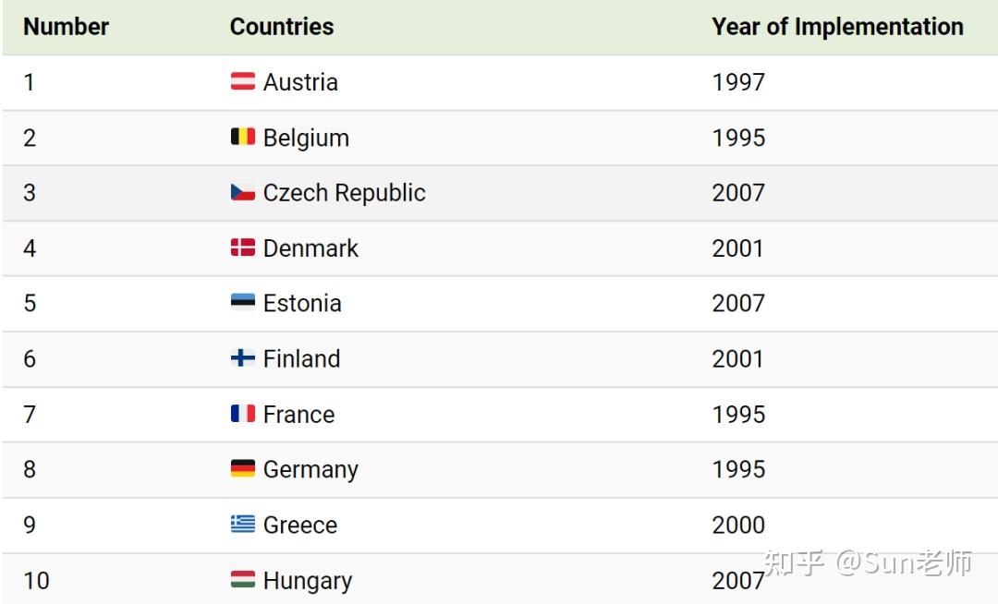
Task: Click the Austria flag icon
Action: pos(242,81)
